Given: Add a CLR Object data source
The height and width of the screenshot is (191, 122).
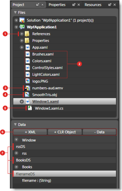Looking at the screenshot, I should point(65,132).
